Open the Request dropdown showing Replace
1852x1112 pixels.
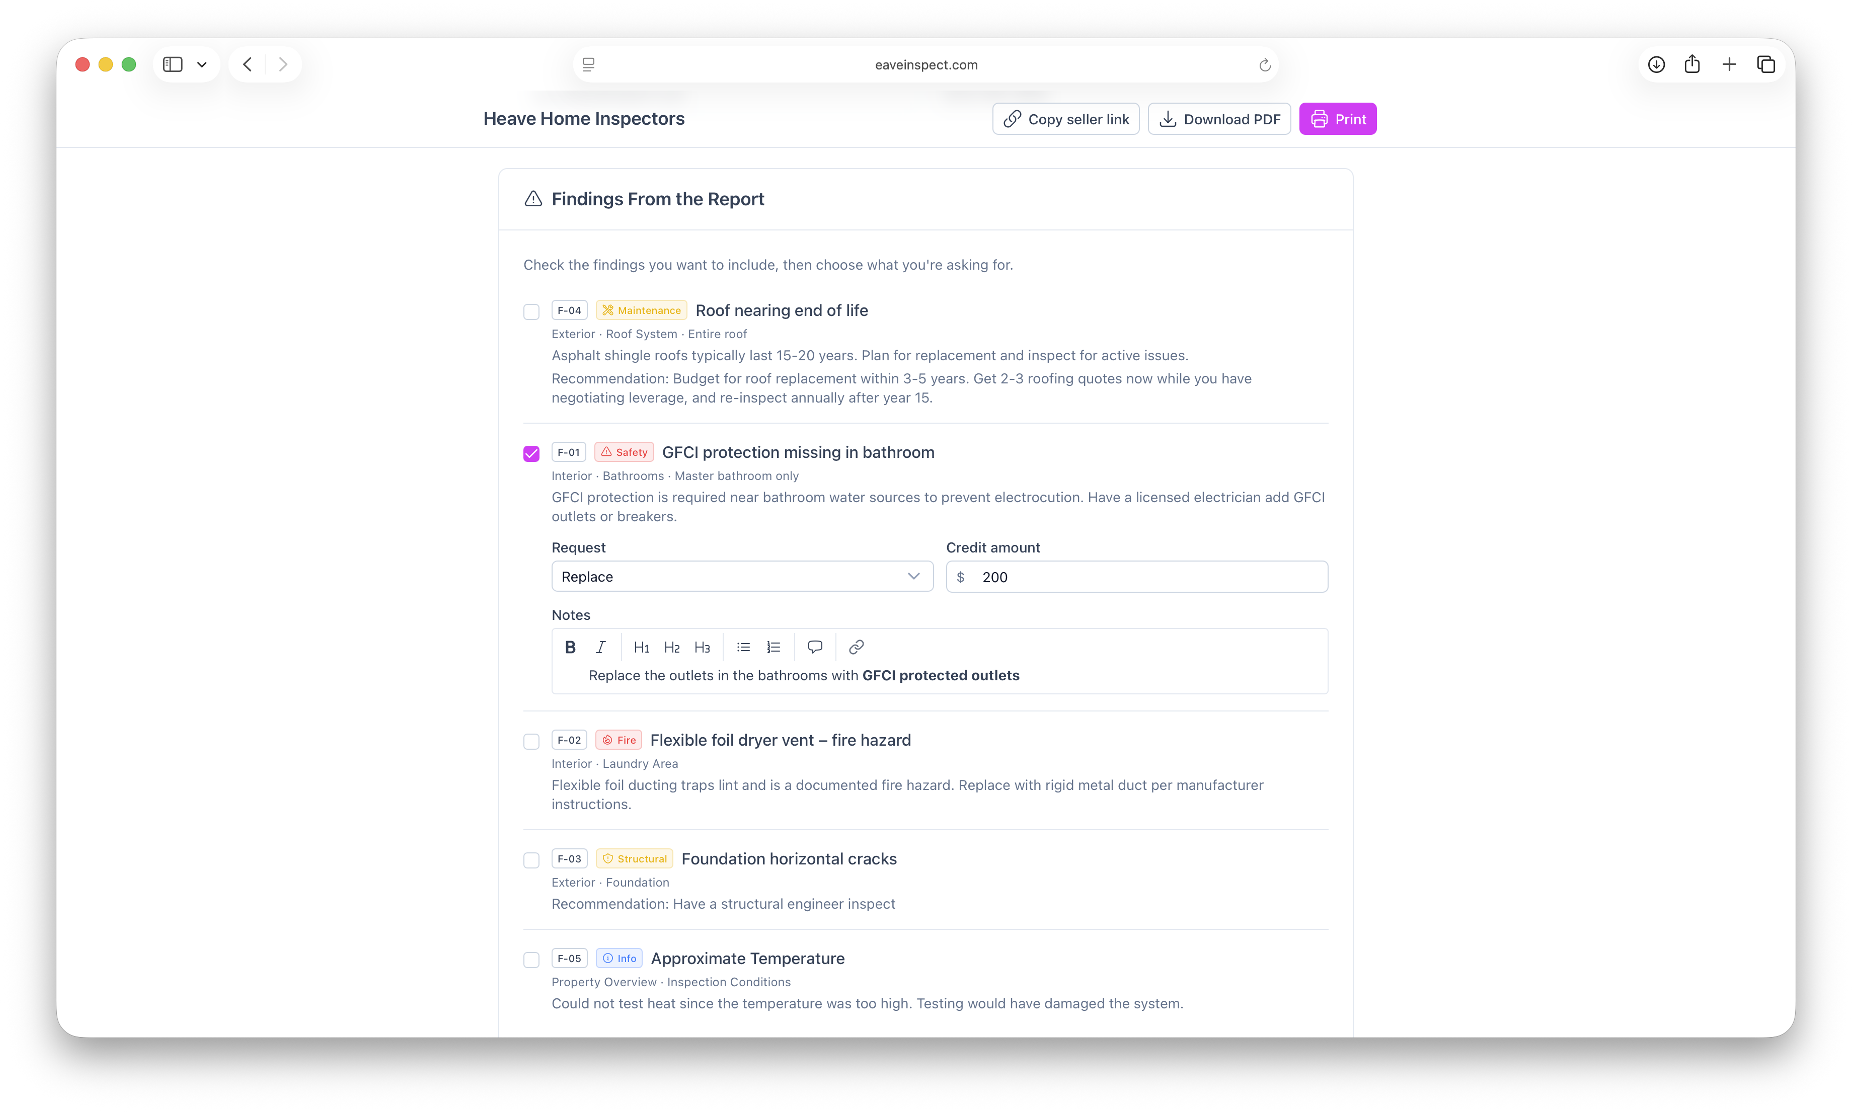(x=742, y=576)
